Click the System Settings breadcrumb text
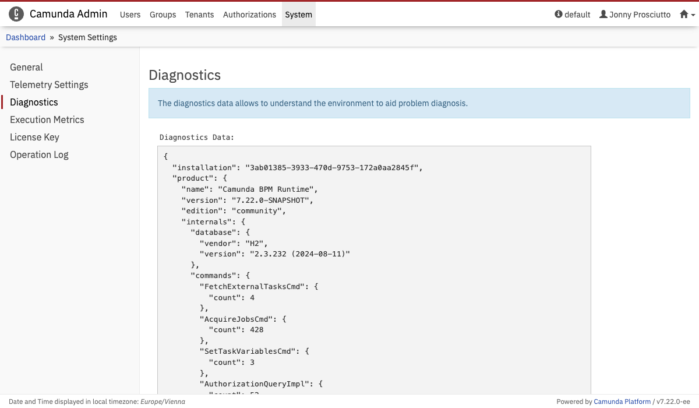Image resolution: width=699 pixels, height=408 pixels. (87, 37)
